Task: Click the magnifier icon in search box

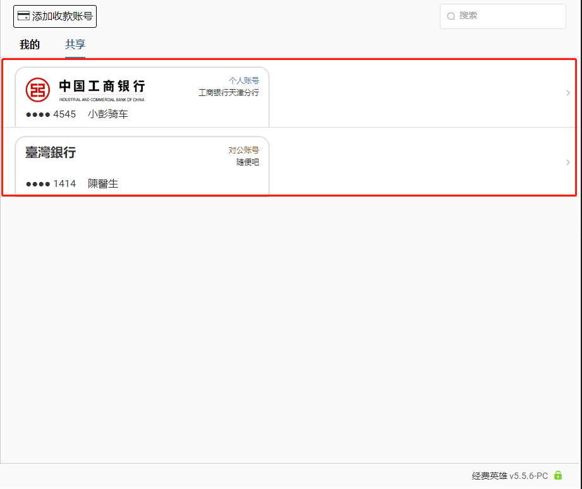Action: click(x=451, y=16)
